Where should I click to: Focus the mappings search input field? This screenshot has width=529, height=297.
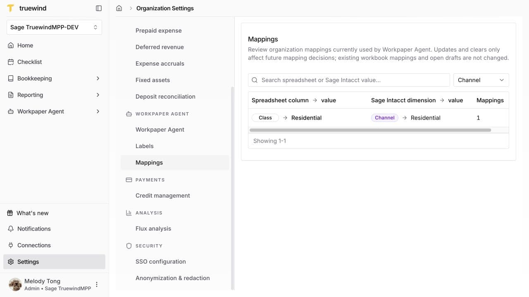tap(349, 80)
